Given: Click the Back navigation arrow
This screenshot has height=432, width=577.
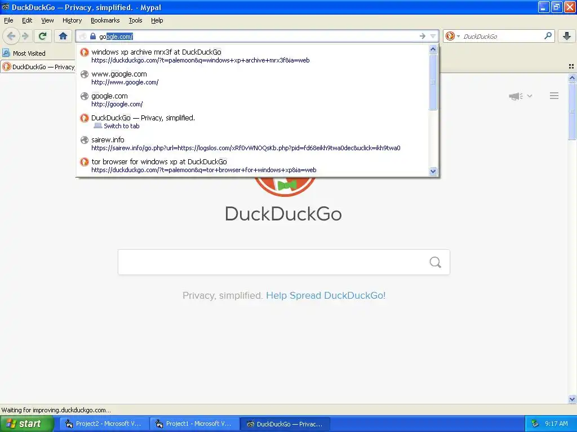Looking at the screenshot, I should pos(11,36).
